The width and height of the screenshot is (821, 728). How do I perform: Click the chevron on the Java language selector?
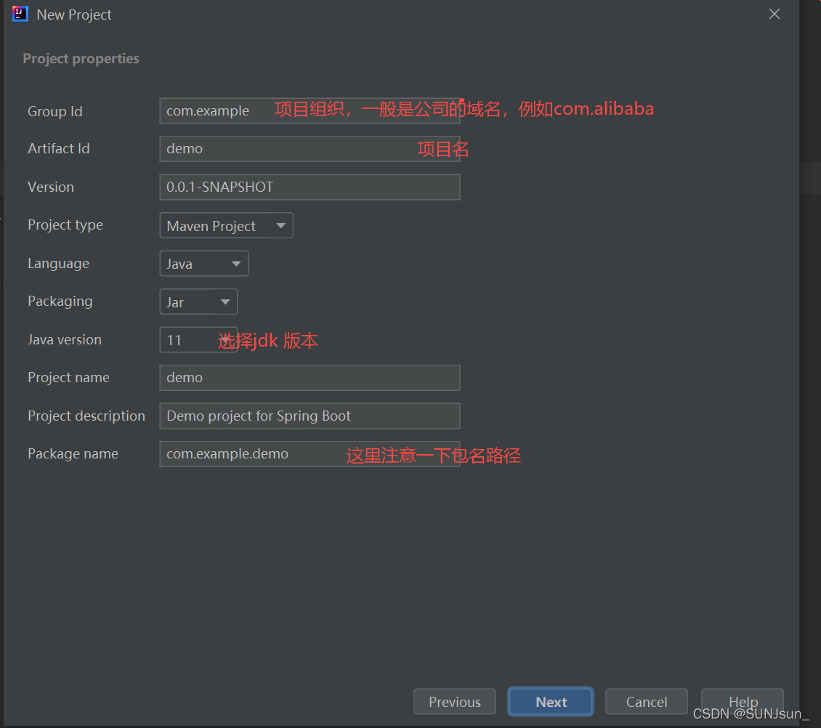(235, 263)
